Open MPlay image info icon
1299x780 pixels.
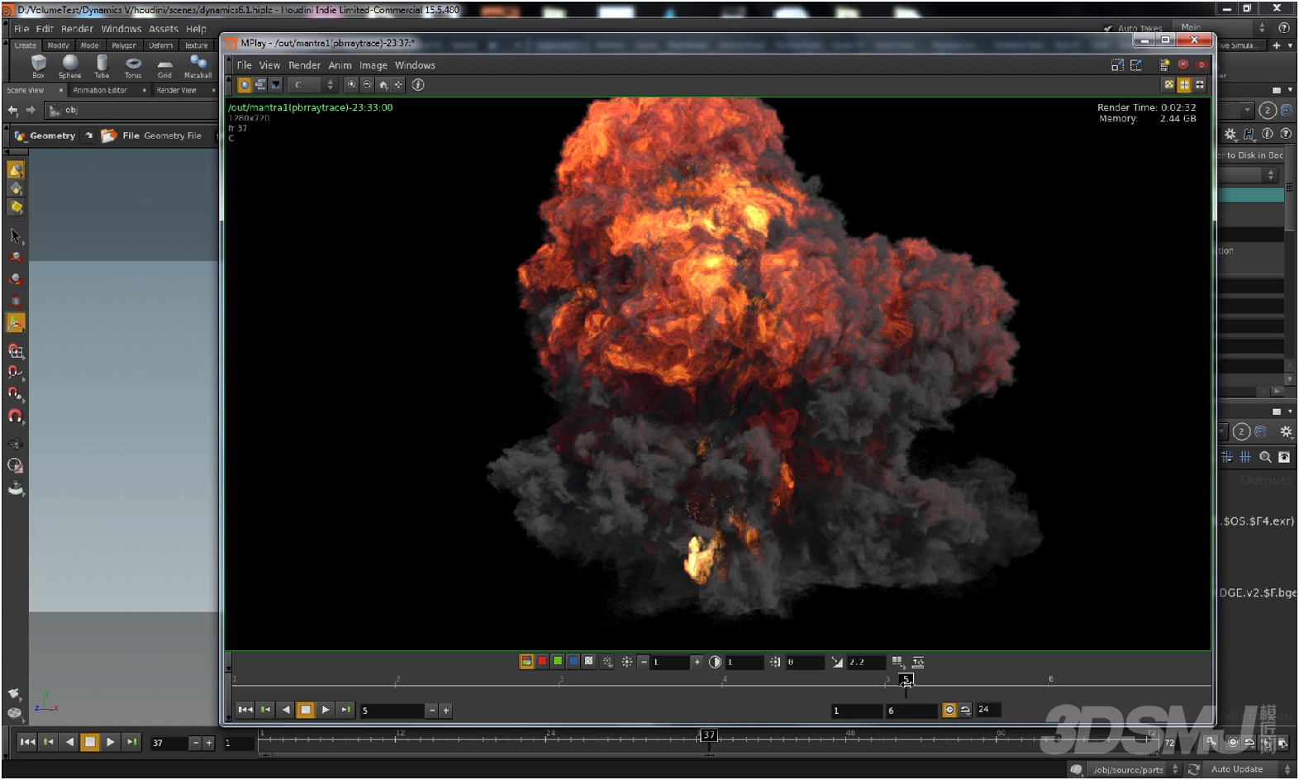418,84
